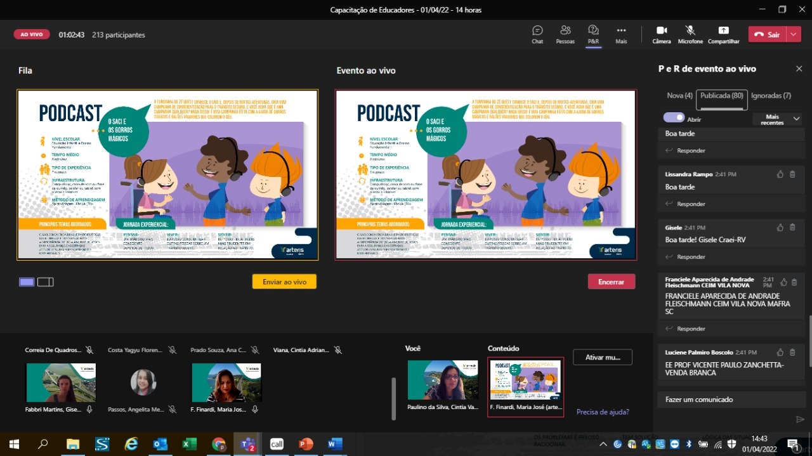Open the Mais options menu
Screen dimensions: 812x456
coord(621,34)
